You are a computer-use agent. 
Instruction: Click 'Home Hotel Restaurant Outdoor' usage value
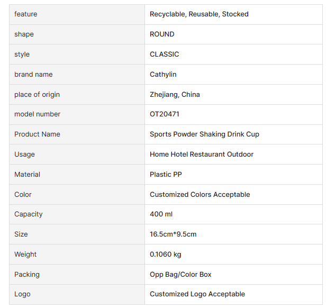(202, 155)
